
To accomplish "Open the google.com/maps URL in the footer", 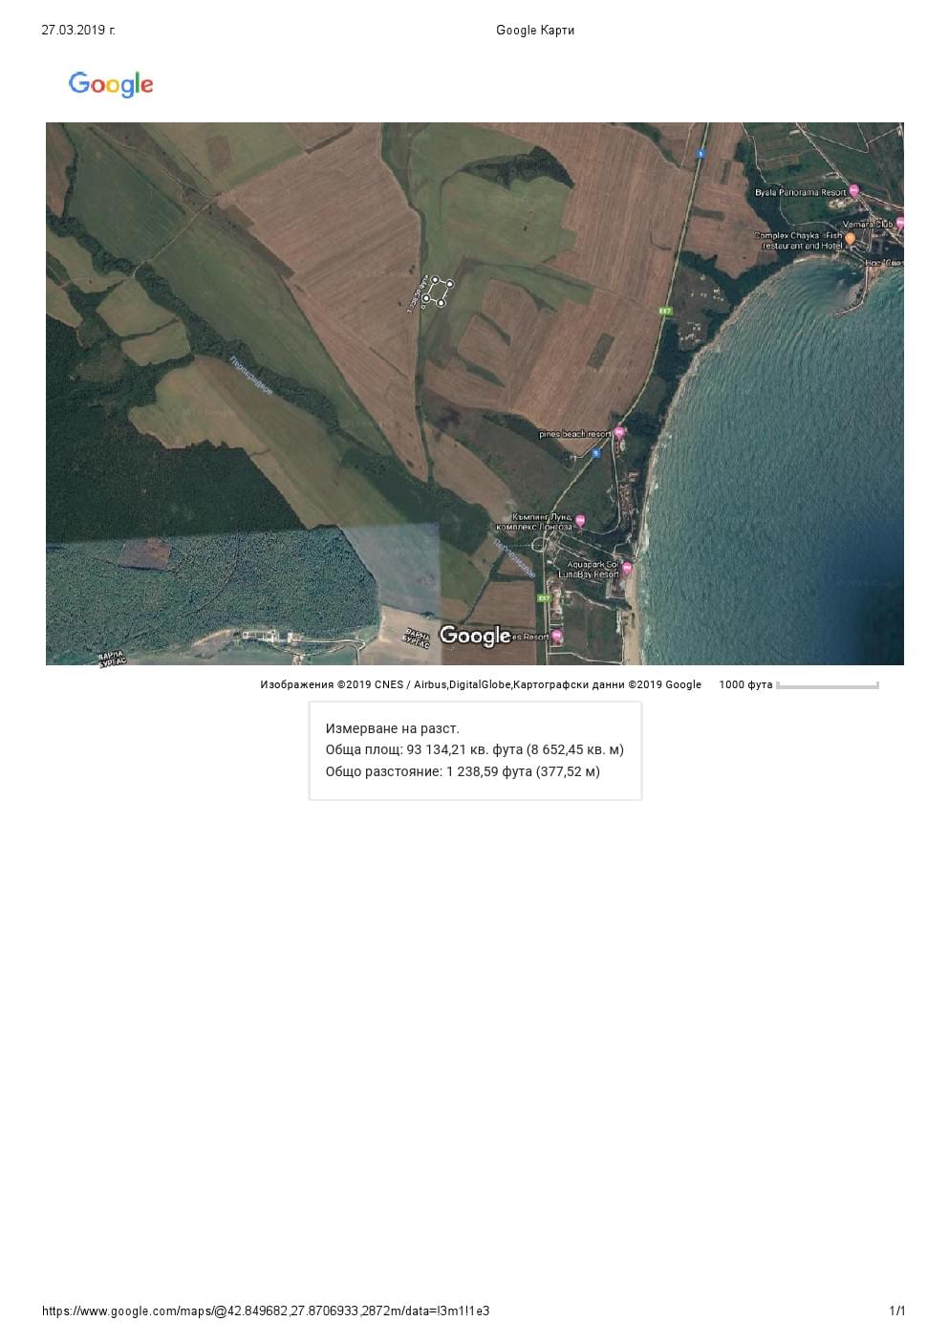I will point(266,1311).
